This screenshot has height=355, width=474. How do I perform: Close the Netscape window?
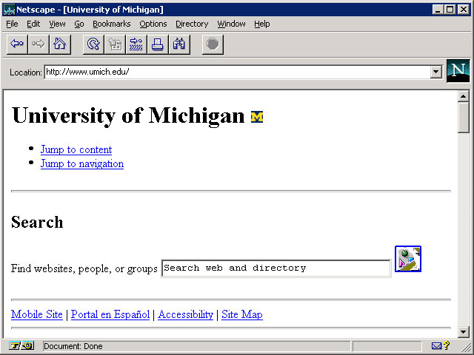point(464,10)
